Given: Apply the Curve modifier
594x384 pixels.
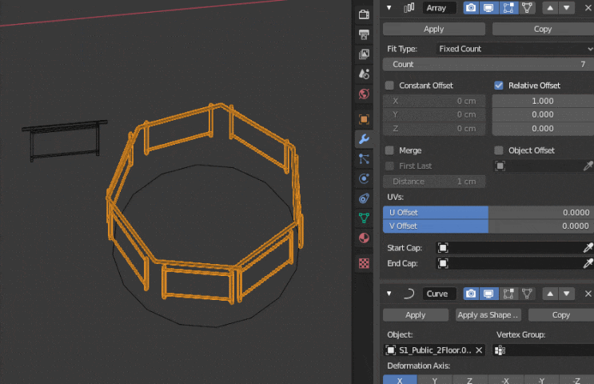Looking at the screenshot, I should pos(416,315).
